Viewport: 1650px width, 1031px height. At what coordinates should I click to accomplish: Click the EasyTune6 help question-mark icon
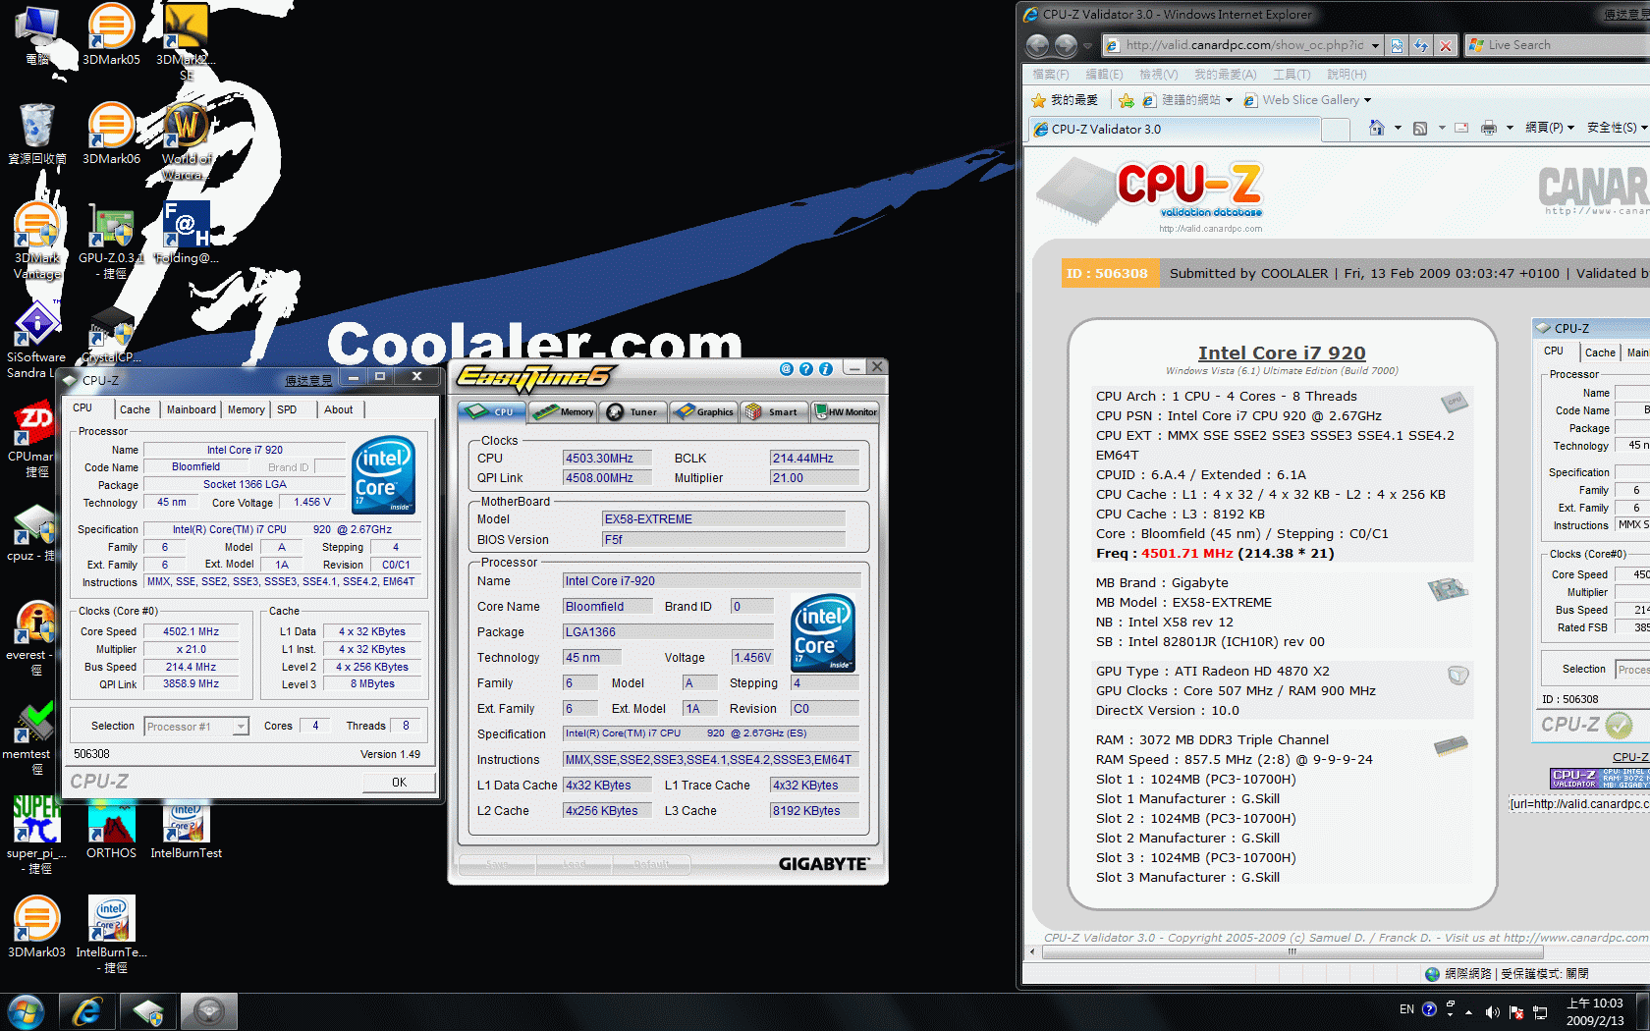click(806, 369)
